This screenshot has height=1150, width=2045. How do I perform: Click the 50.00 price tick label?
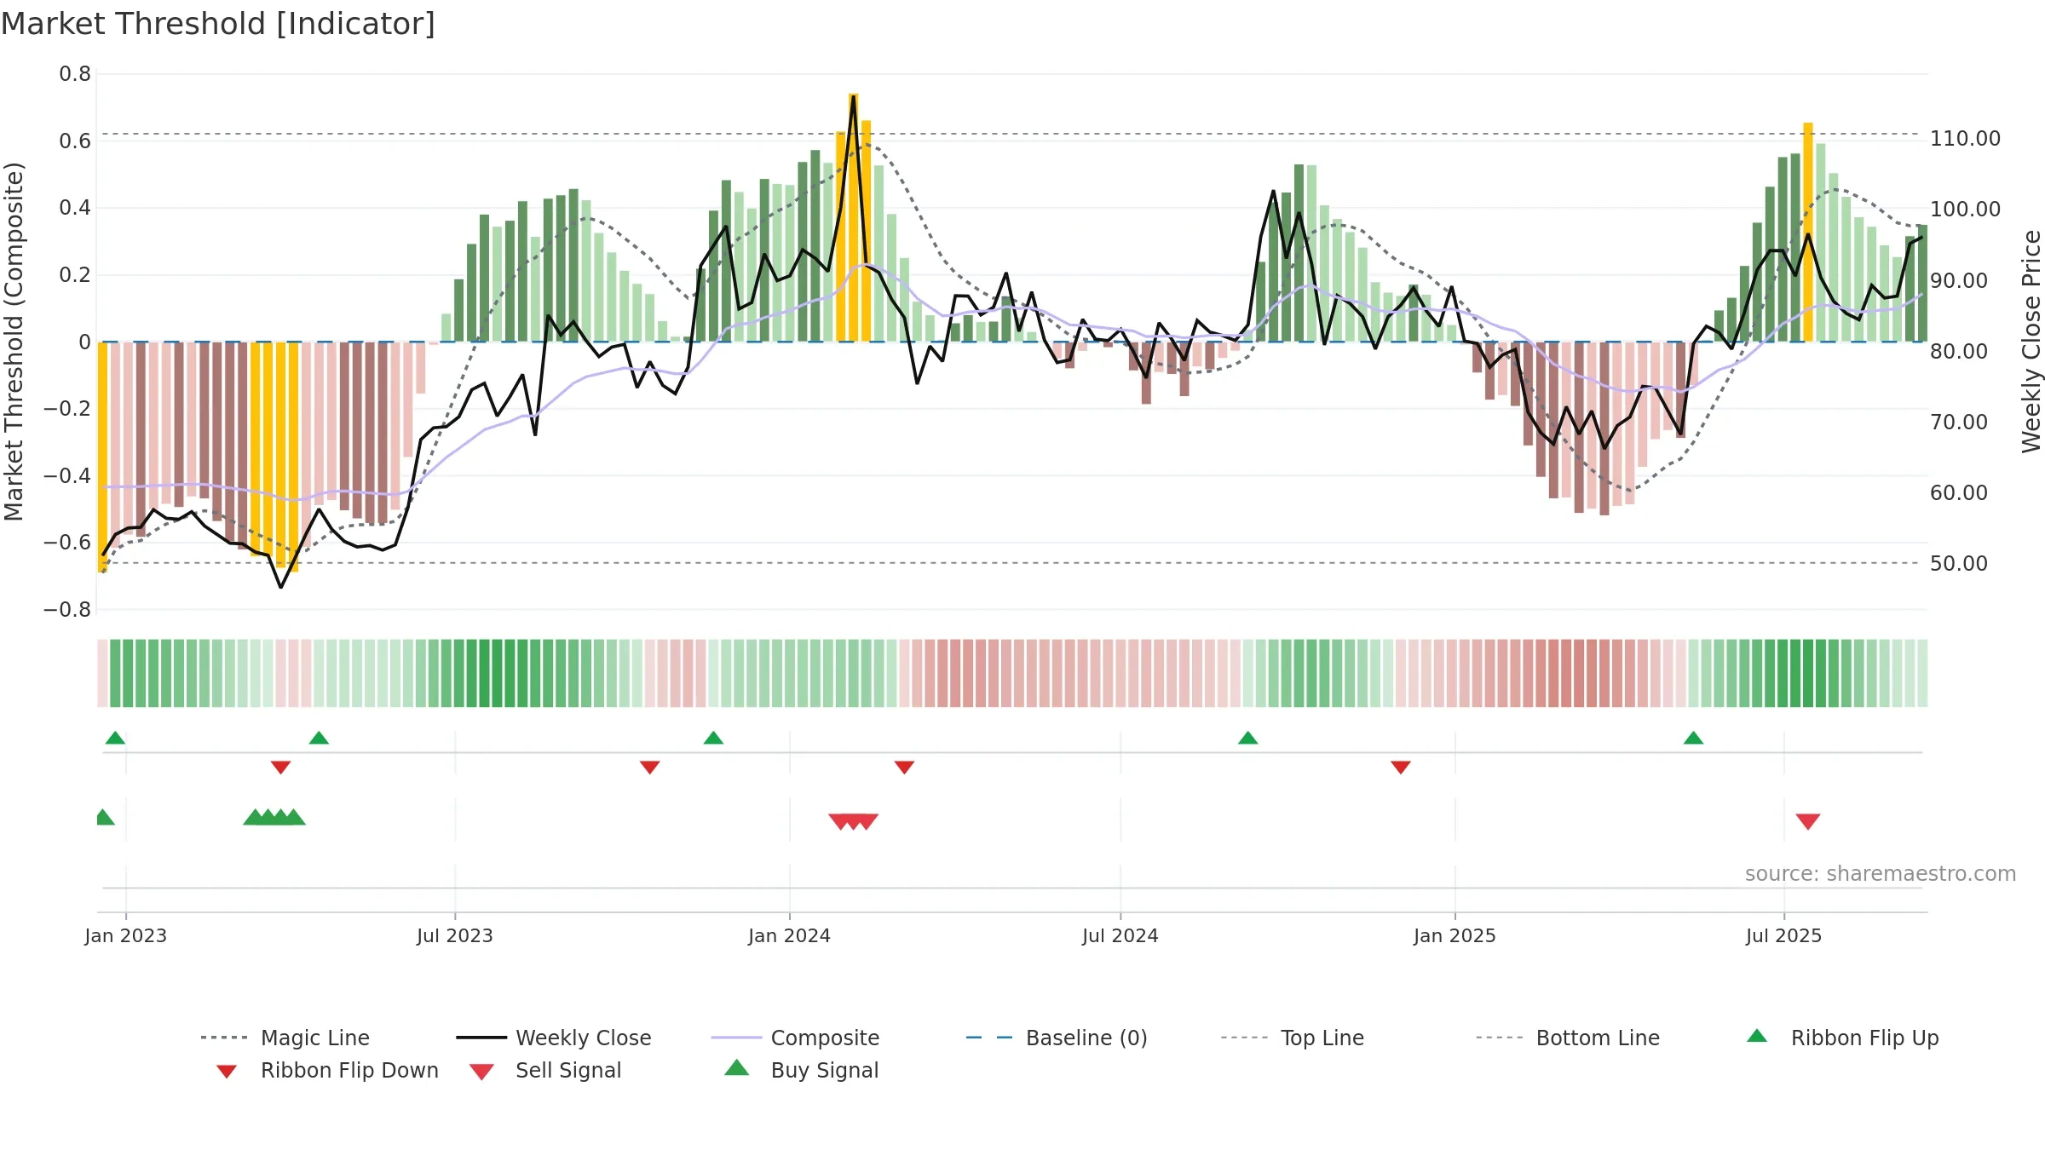pos(1959,563)
